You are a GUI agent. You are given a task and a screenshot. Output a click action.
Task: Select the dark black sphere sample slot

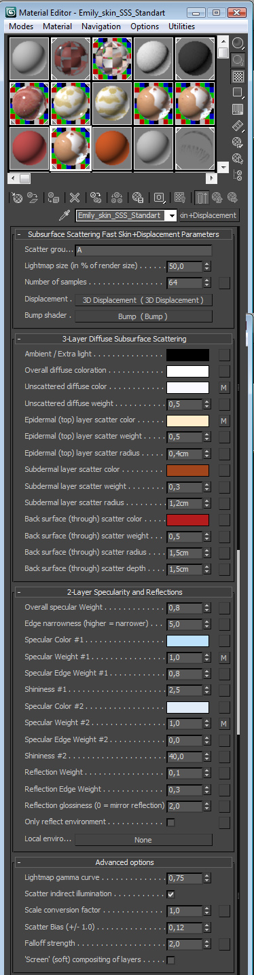click(196, 58)
